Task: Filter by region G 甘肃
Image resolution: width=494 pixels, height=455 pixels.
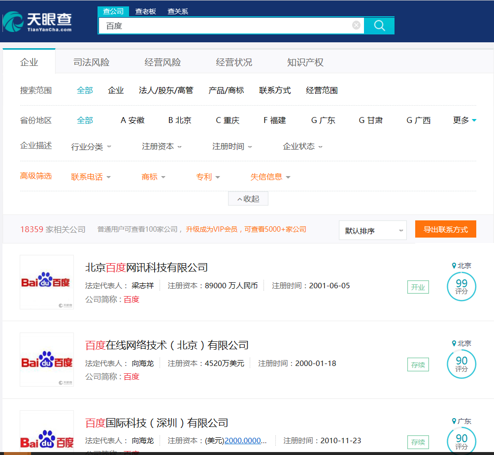Action: click(x=370, y=120)
